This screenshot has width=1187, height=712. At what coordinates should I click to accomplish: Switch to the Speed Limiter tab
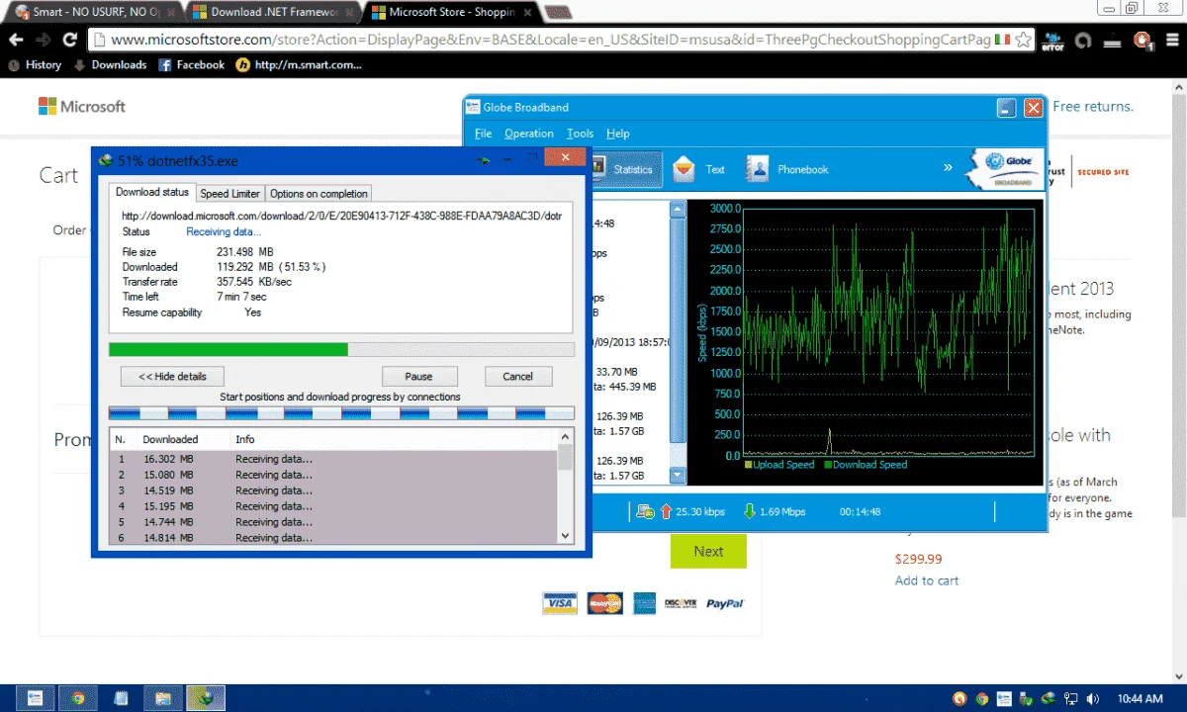[x=230, y=194]
